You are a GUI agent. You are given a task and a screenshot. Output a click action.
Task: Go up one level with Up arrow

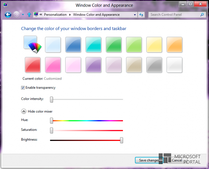point(29,15)
